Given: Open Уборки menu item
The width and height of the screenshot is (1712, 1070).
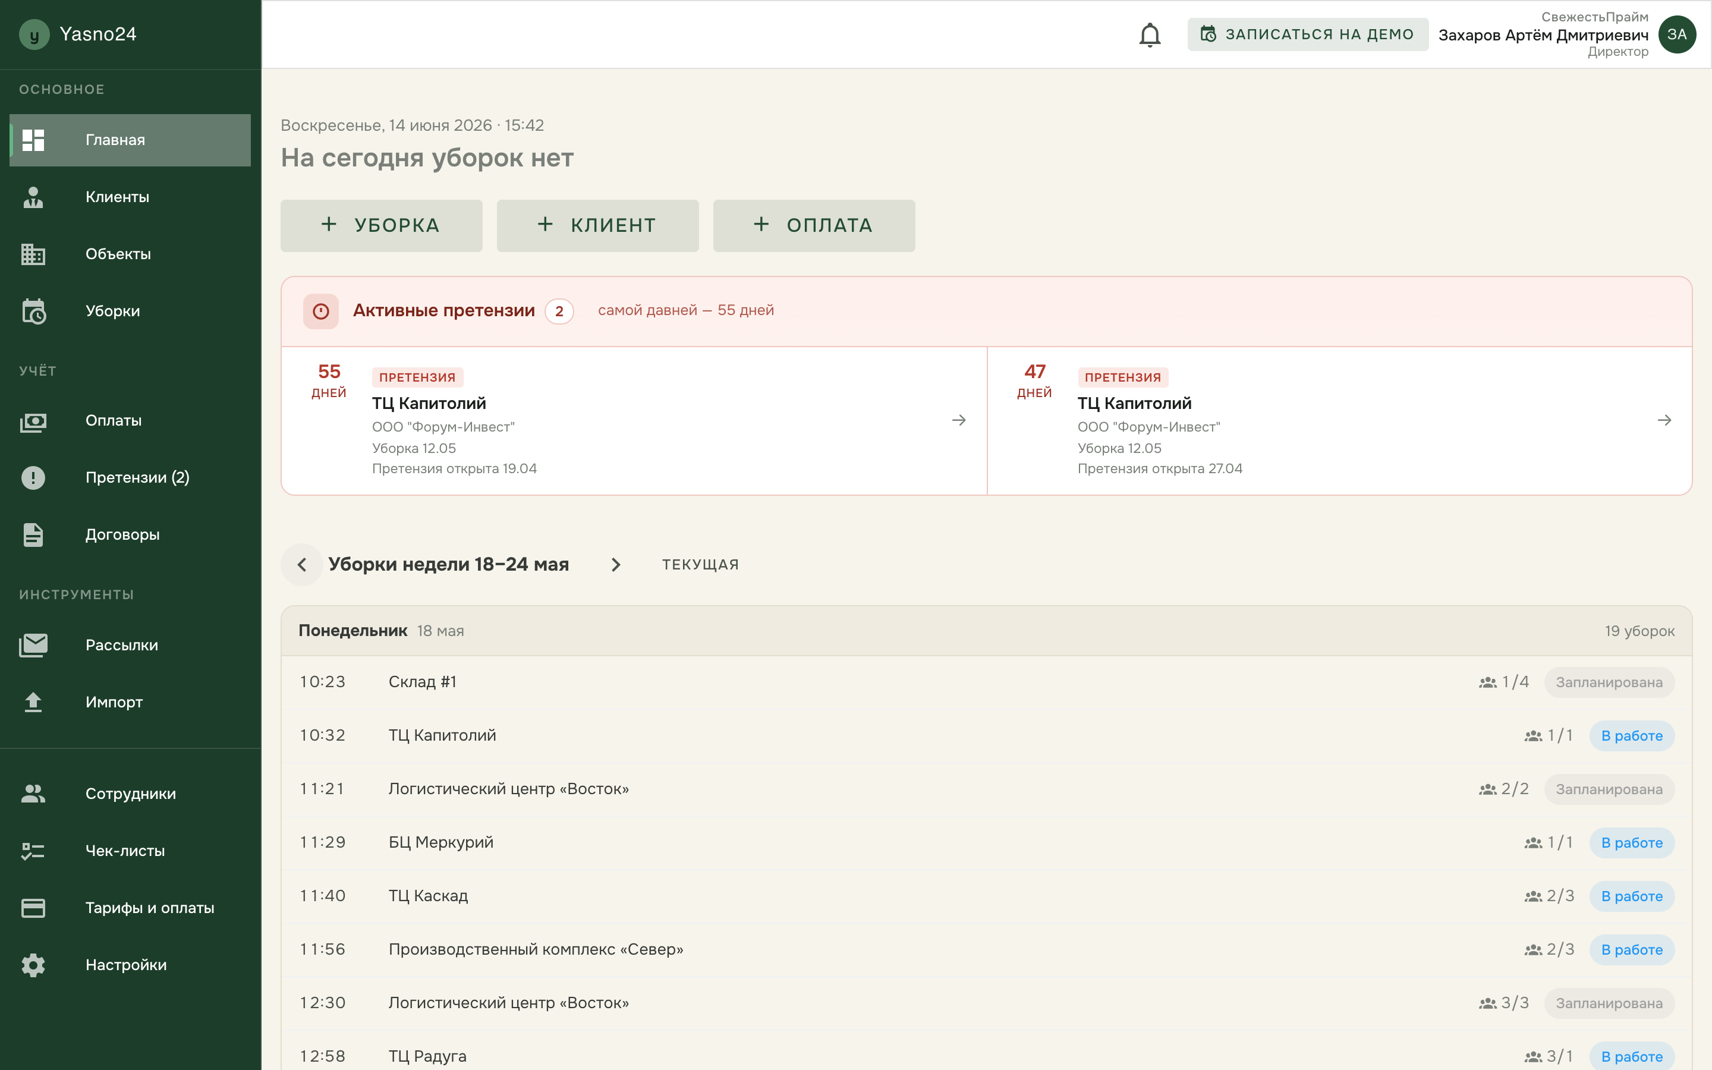Looking at the screenshot, I should click(130, 311).
